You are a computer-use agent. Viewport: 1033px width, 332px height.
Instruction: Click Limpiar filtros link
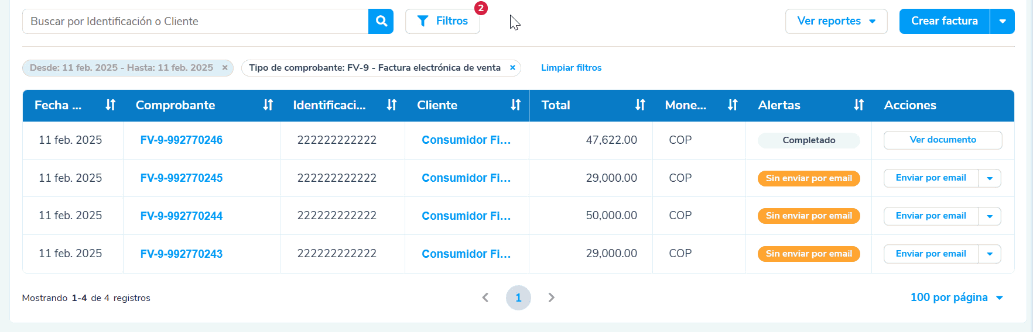point(571,68)
